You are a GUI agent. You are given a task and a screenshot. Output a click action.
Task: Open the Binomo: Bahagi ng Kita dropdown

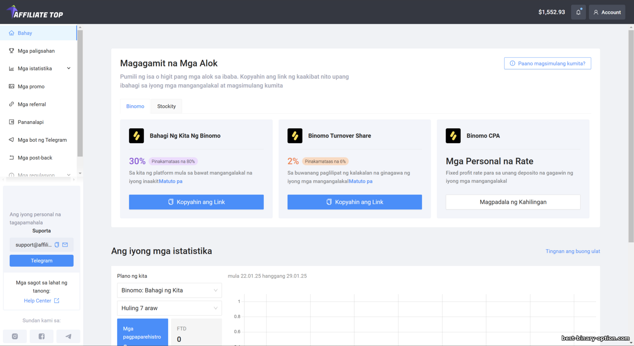(169, 290)
